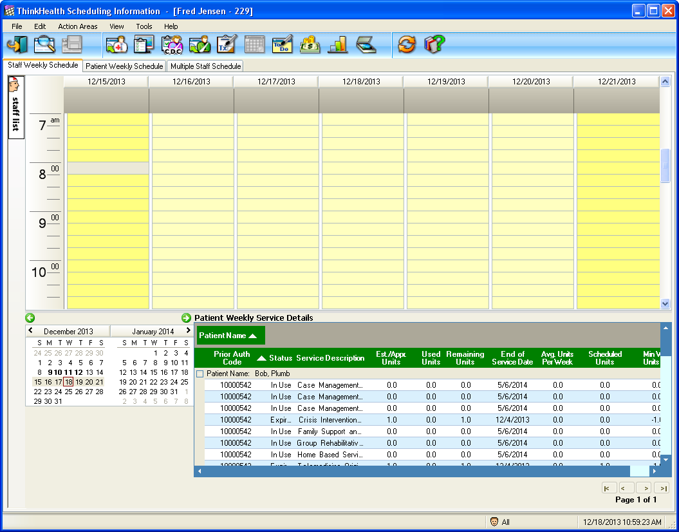Screen dimensions: 679x532
Task: Sort by Remaining Units column header
Action: (465, 358)
